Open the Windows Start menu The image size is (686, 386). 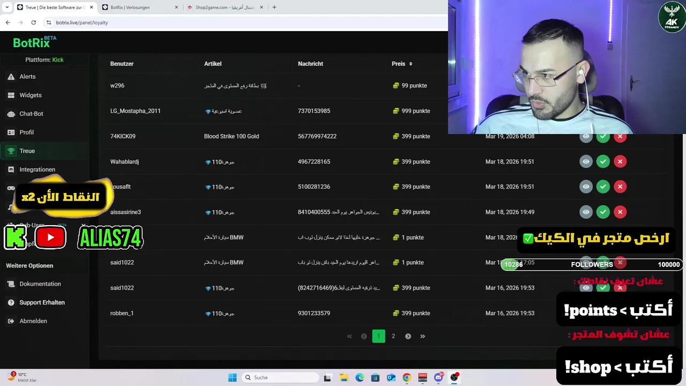tap(232, 377)
